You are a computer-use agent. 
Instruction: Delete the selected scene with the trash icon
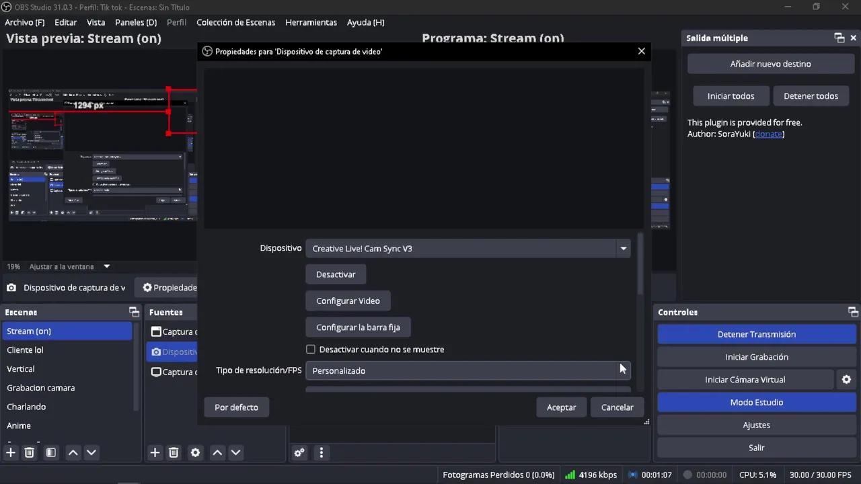pyautogui.click(x=30, y=452)
